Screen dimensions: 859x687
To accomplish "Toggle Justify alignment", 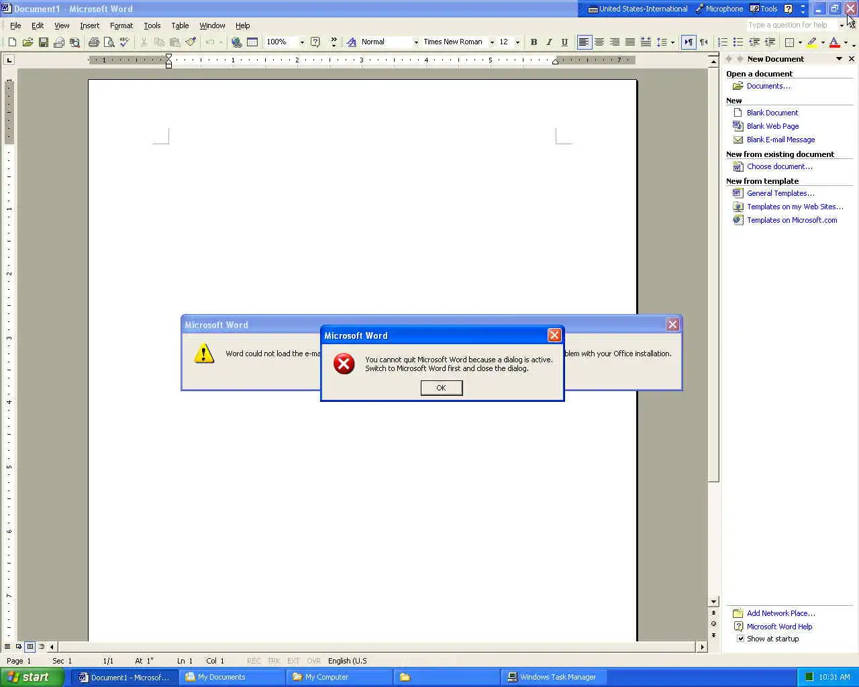I will tap(630, 42).
